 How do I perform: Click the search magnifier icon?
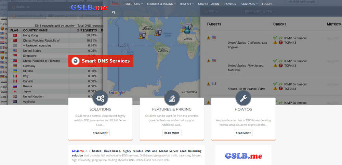114,13
